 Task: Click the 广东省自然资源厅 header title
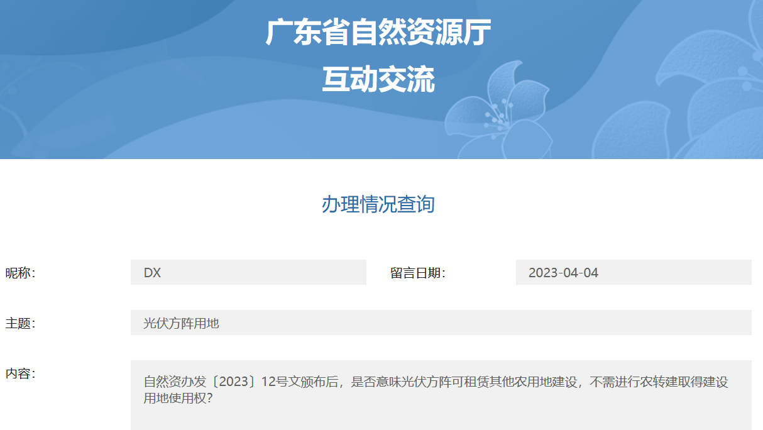378,33
